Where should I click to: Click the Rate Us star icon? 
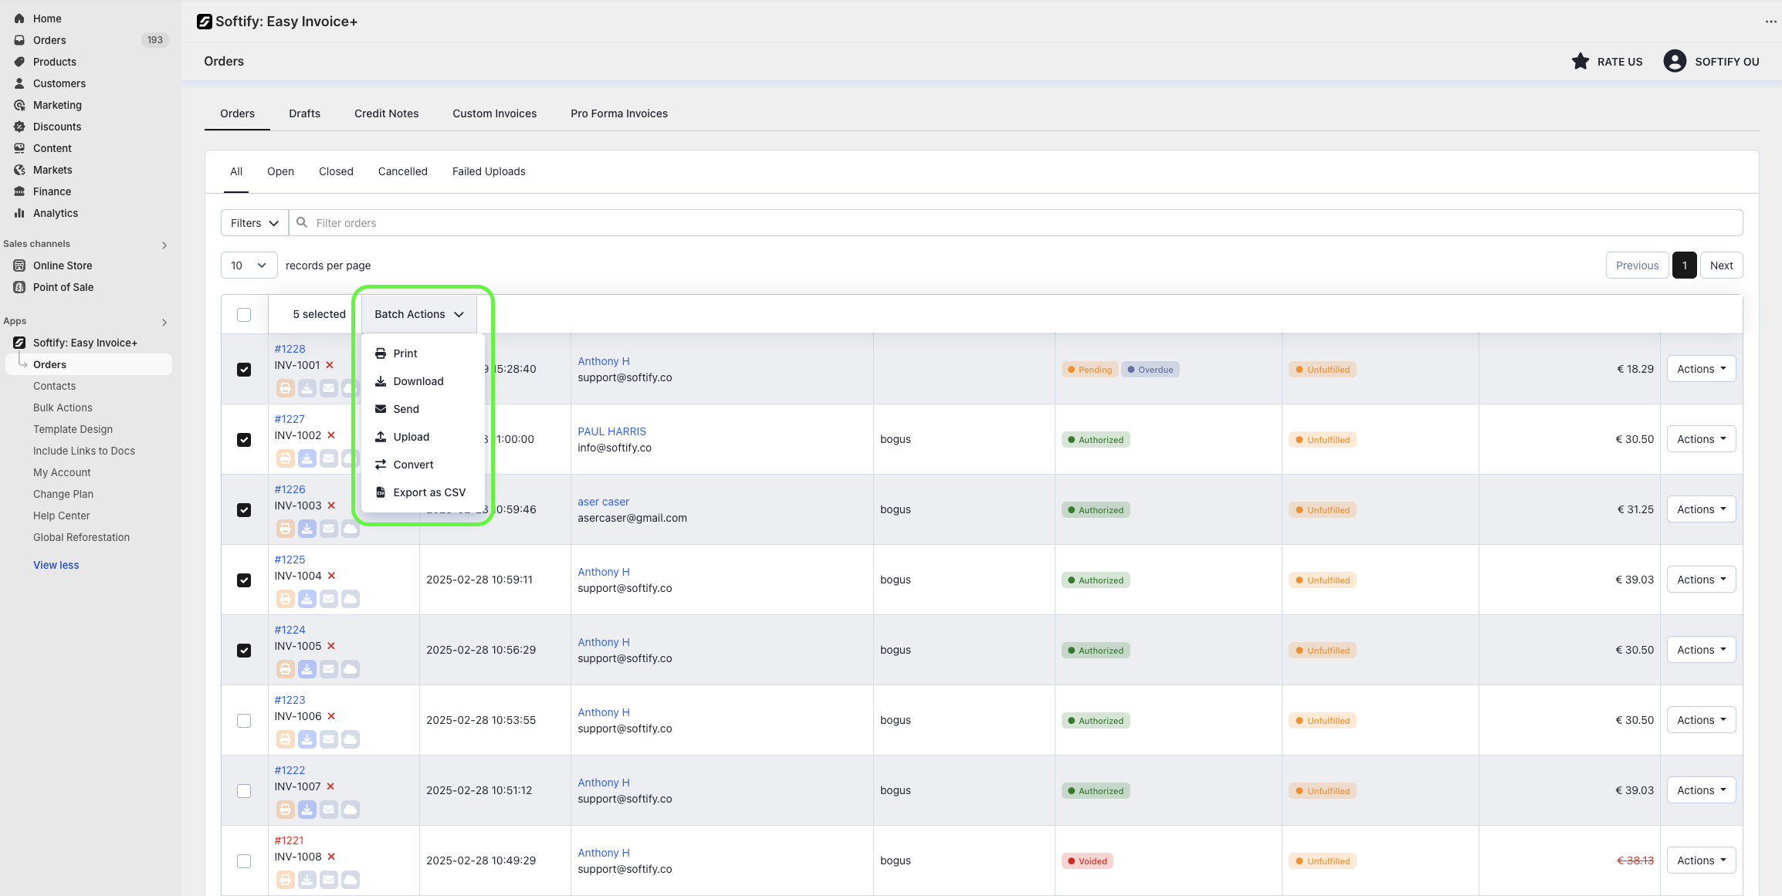pyautogui.click(x=1580, y=62)
